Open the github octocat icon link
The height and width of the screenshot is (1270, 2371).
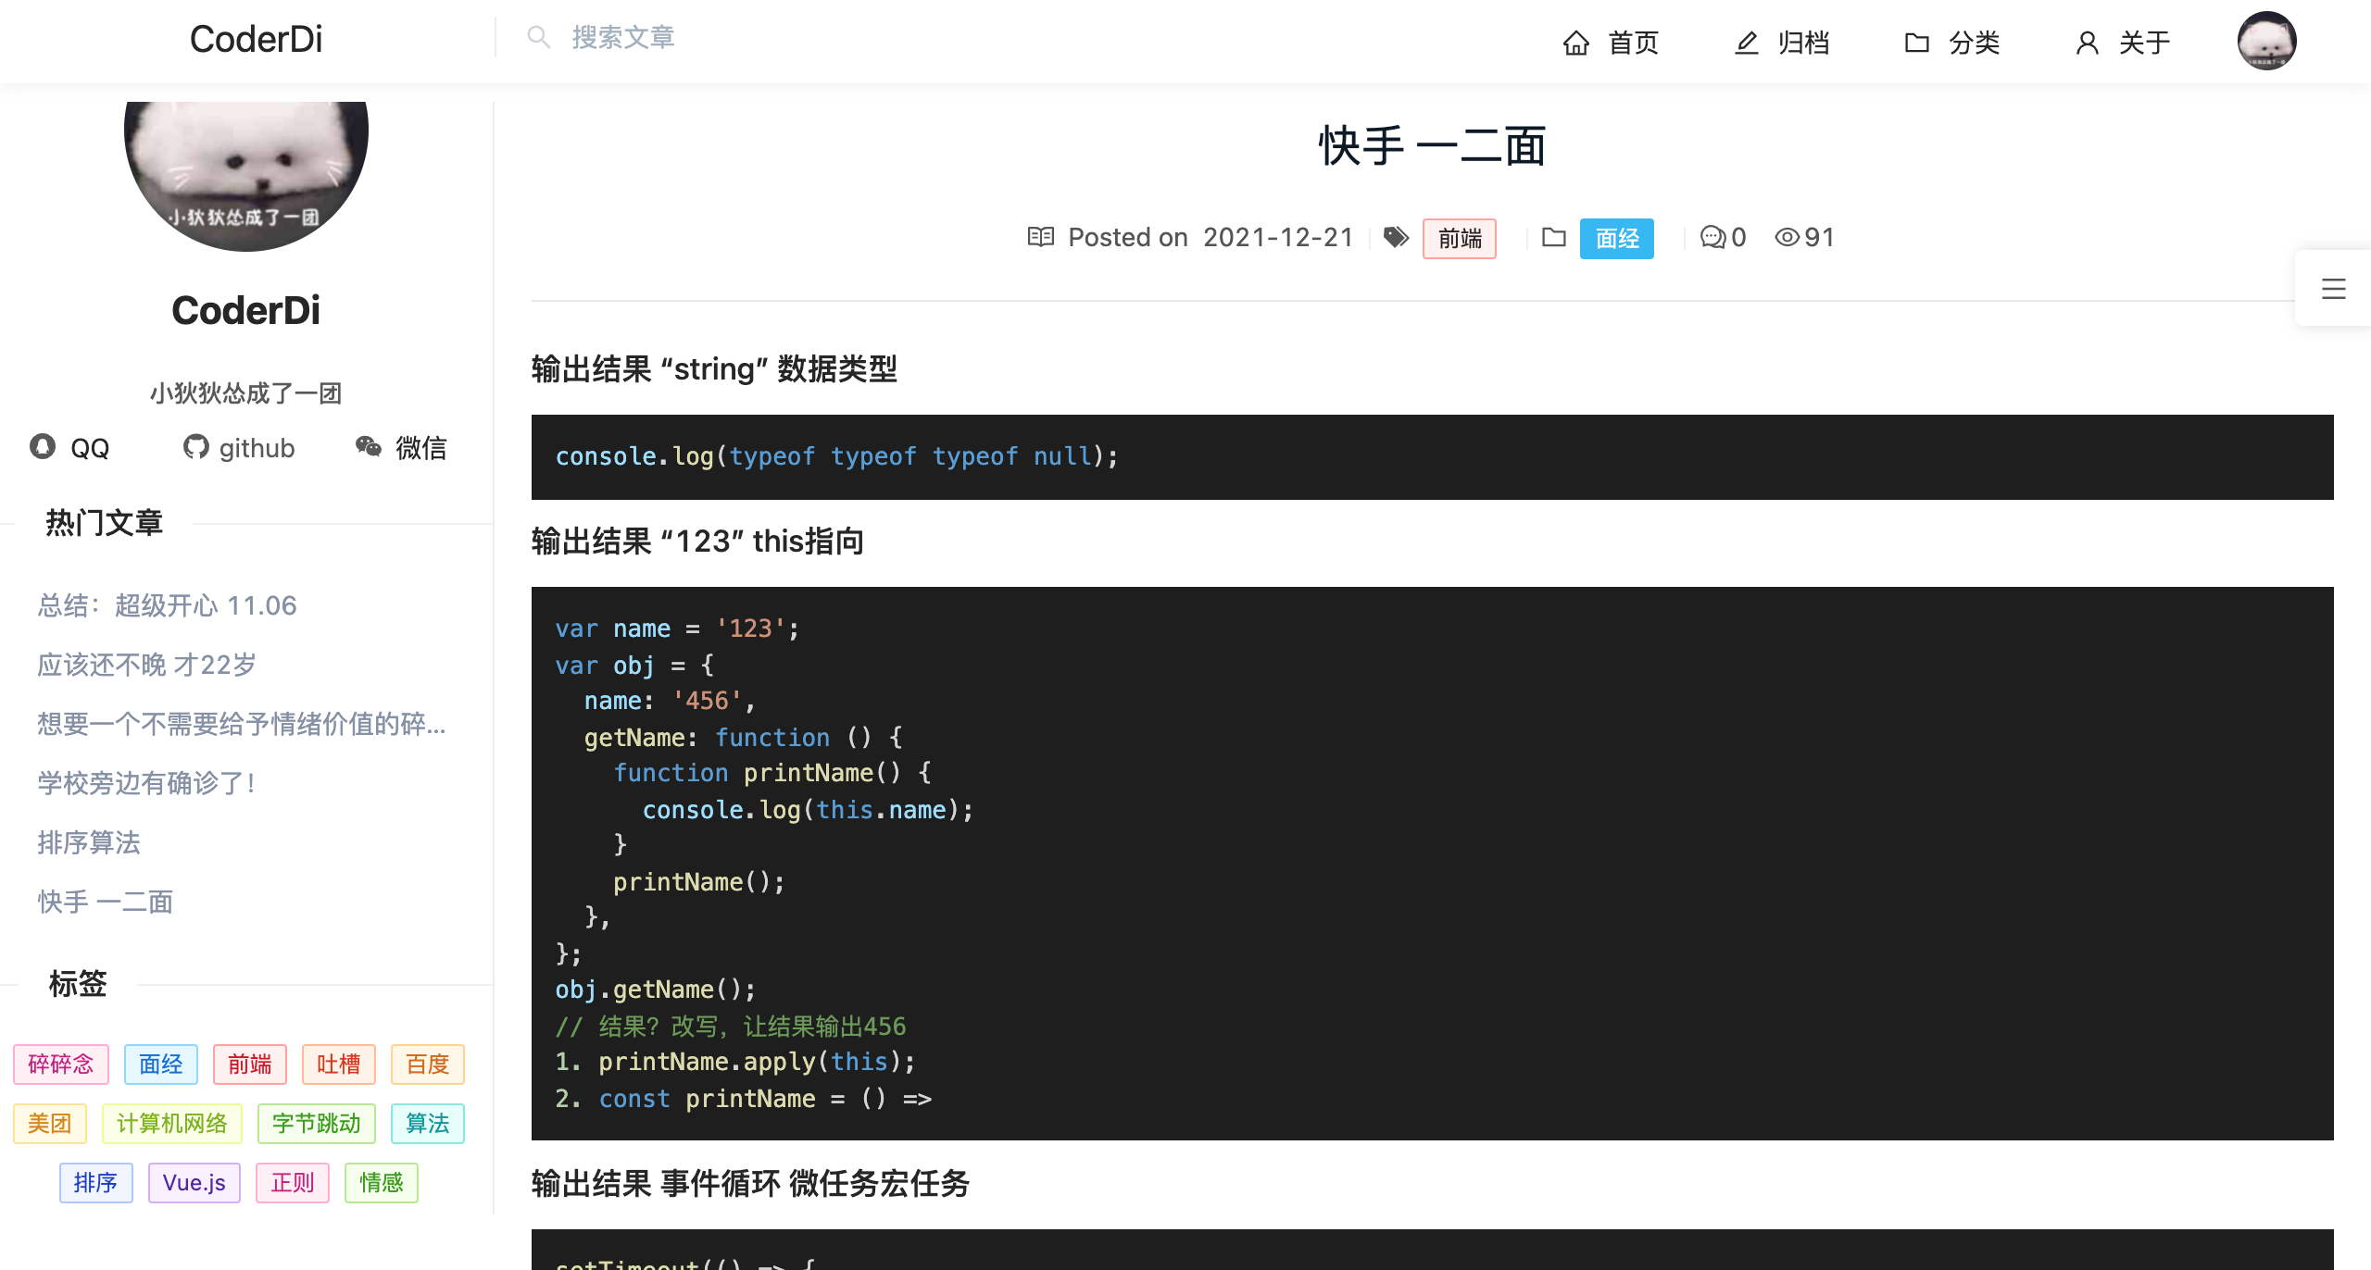coord(195,447)
